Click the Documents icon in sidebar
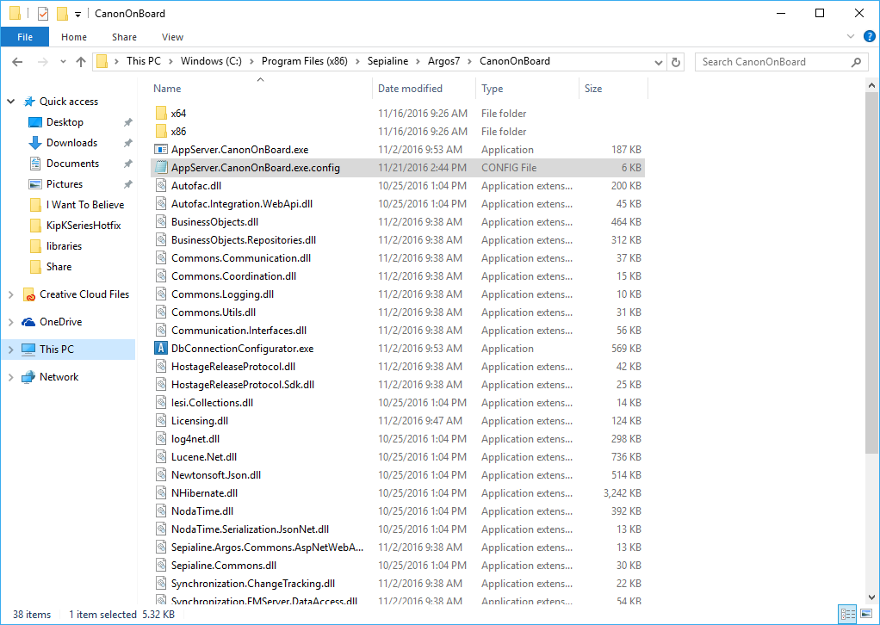Image resolution: width=880 pixels, height=625 pixels. [34, 164]
